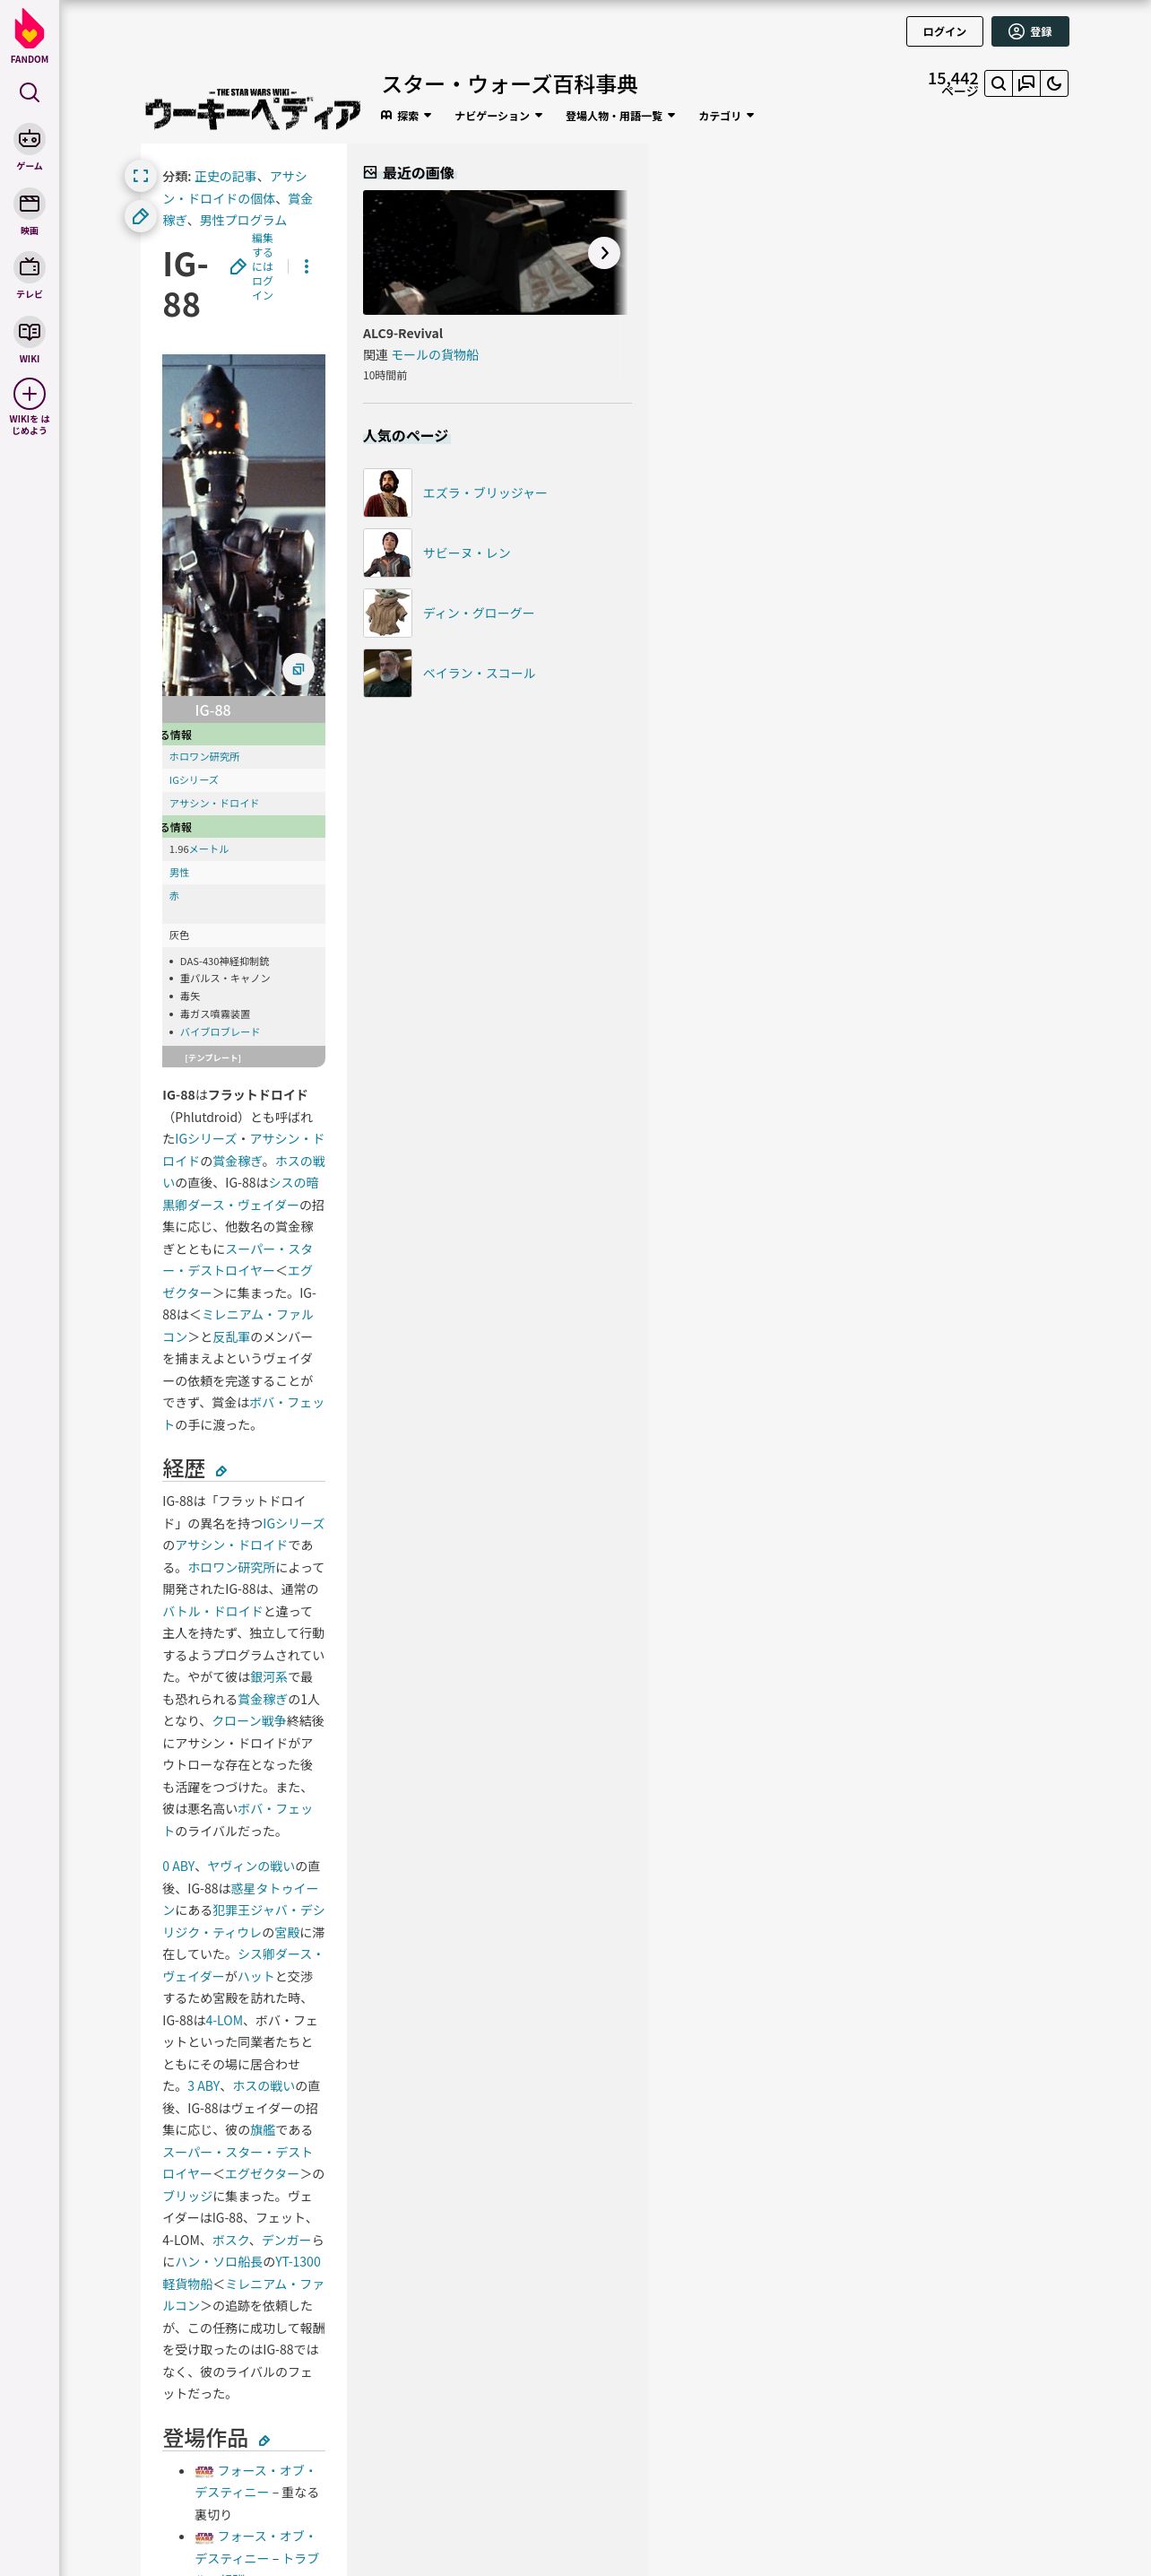1151x2576 pixels.
Task: Click the 登録 register button
Action: point(1030,32)
